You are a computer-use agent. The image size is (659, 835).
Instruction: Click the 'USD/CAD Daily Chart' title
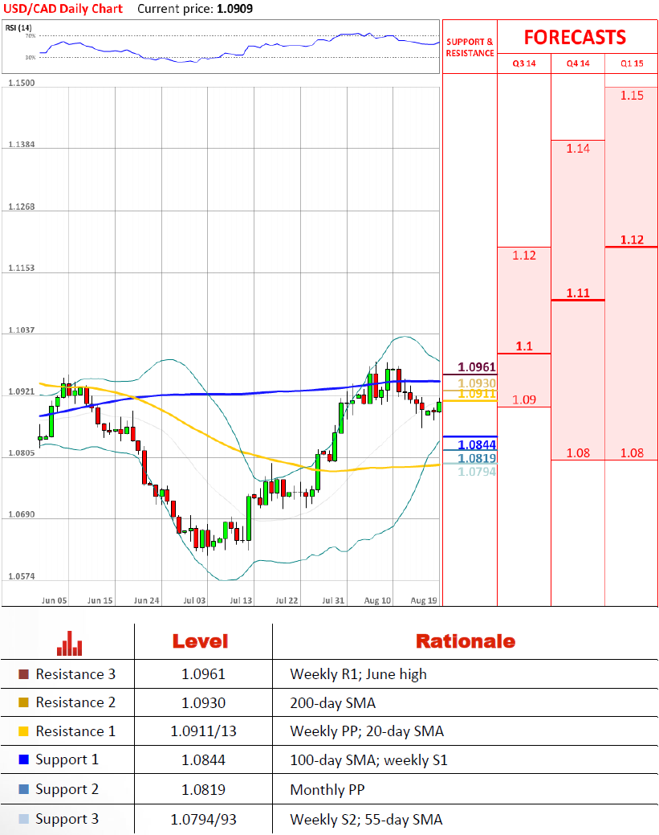tap(63, 9)
